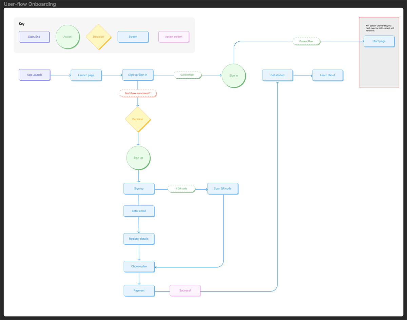Click the Get started button node
407x320 pixels.
pos(277,75)
